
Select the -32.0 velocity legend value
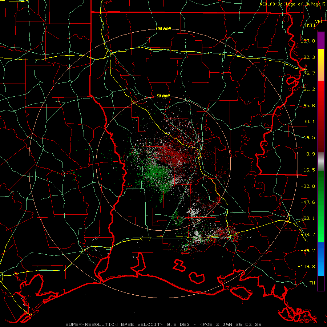[x=308, y=186]
